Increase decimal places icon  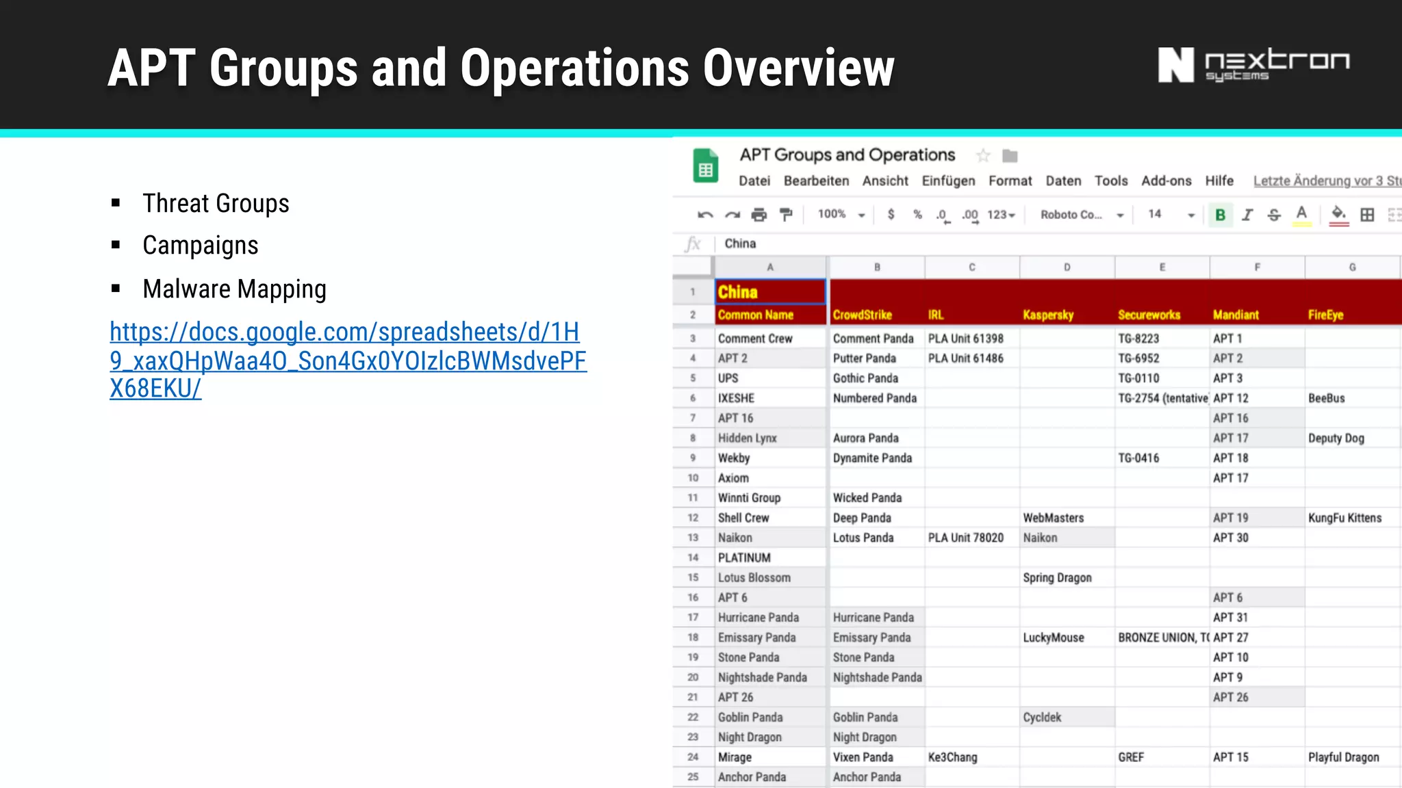[970, 215]
